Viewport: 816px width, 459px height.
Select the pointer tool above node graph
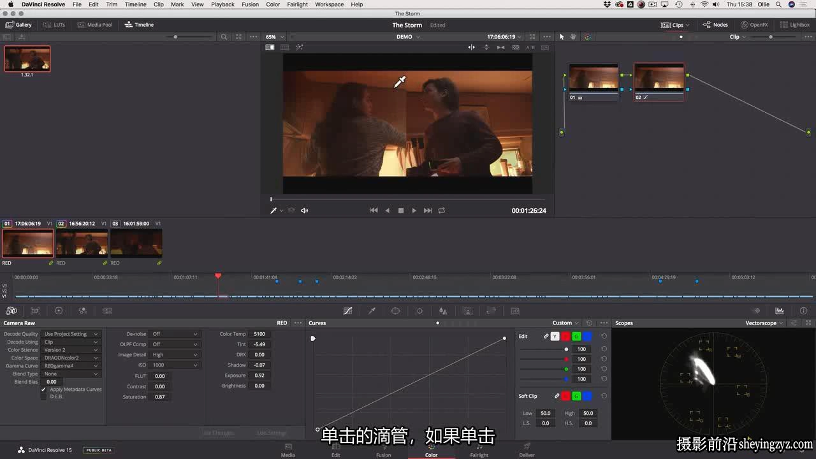(562, 36)
